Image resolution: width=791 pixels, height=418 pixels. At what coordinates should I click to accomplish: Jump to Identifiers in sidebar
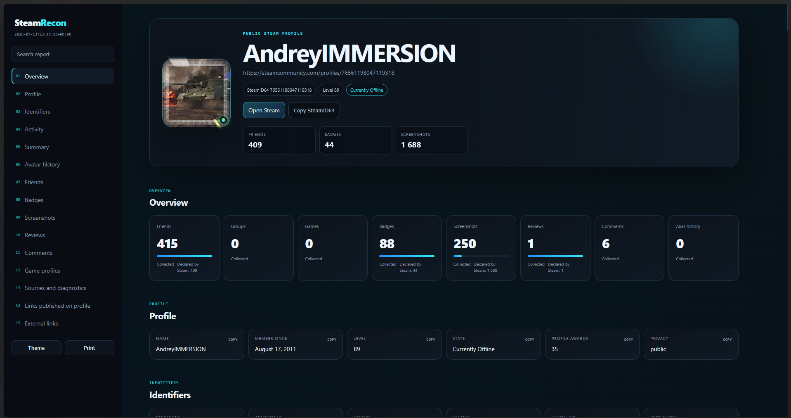point(63,112)
